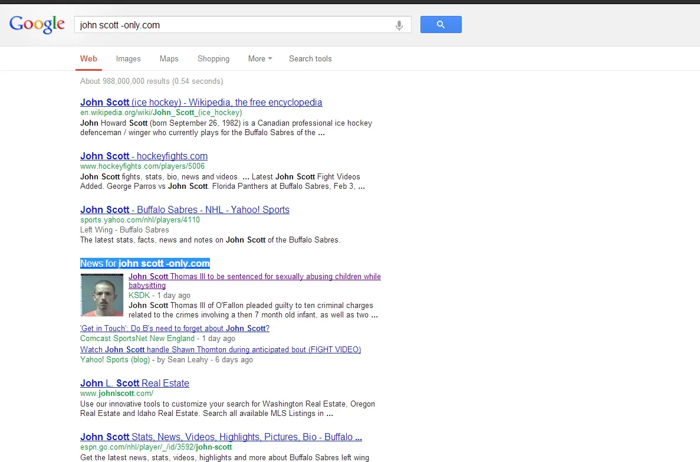The width and height of the screenshot is (700, 462).
Task: Select the Web tab
Action: pyautogui.click(x=88, y=58)
